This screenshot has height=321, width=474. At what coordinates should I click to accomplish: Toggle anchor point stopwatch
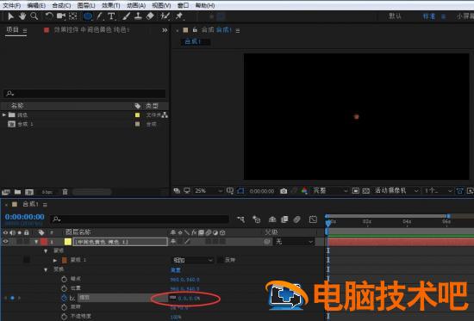[x=64, y=280]
